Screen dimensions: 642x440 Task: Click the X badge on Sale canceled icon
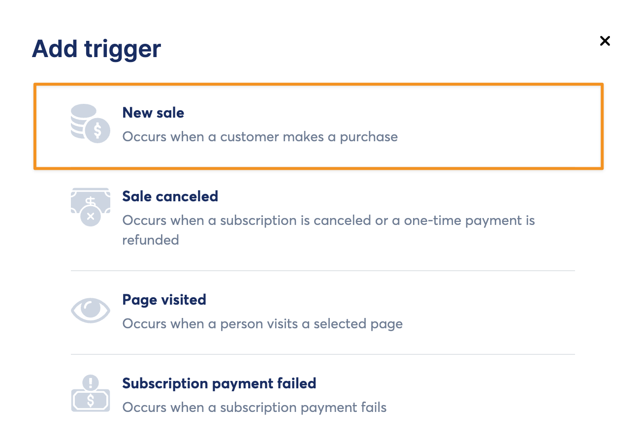tap(91, 216)
